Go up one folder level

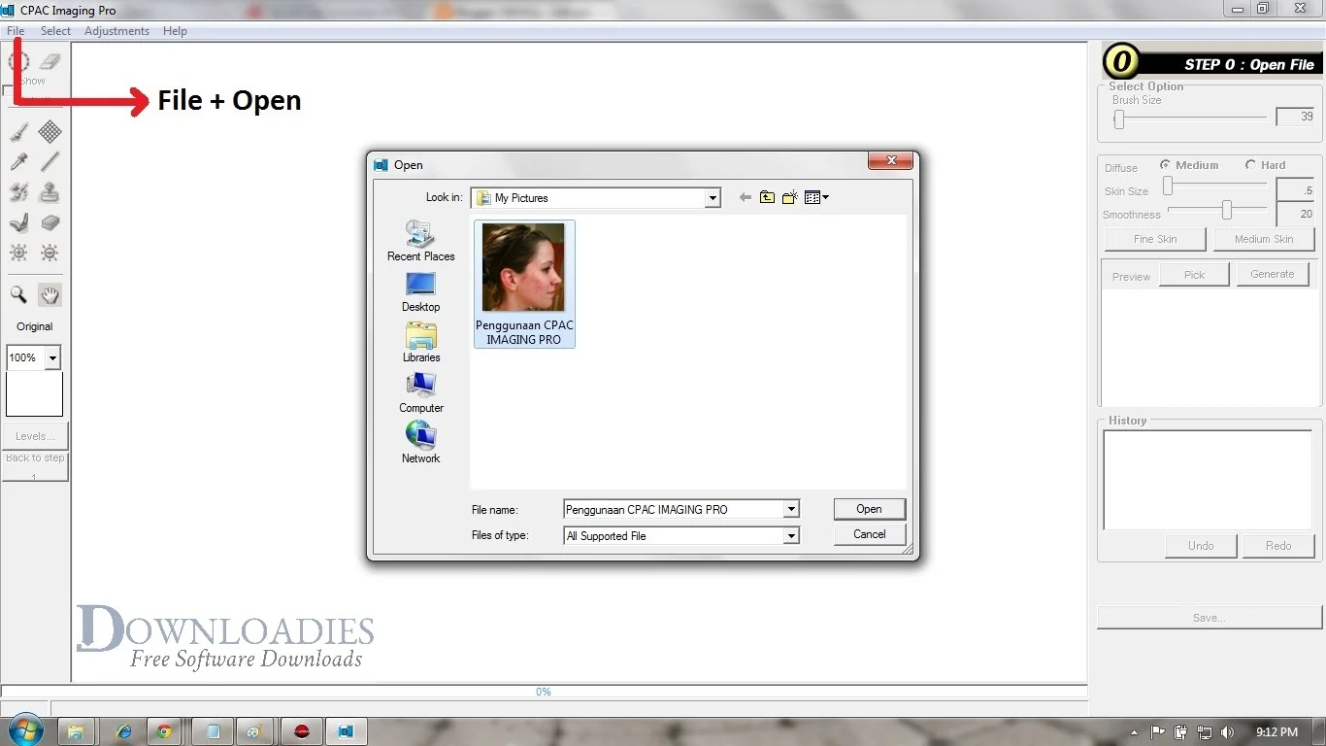click(x=767, y=197)
